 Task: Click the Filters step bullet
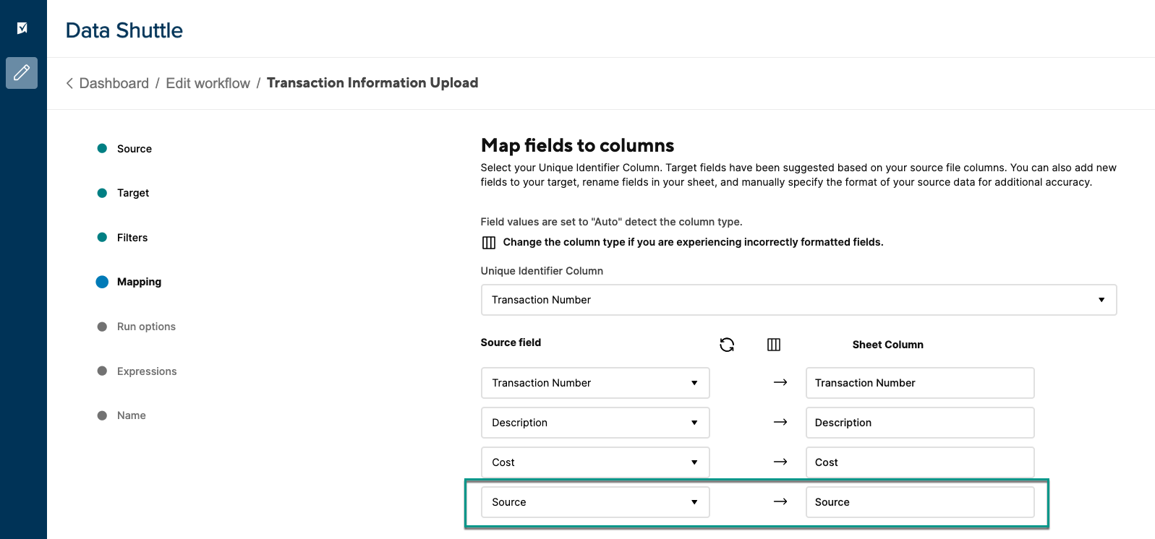[x=102, y=237]
